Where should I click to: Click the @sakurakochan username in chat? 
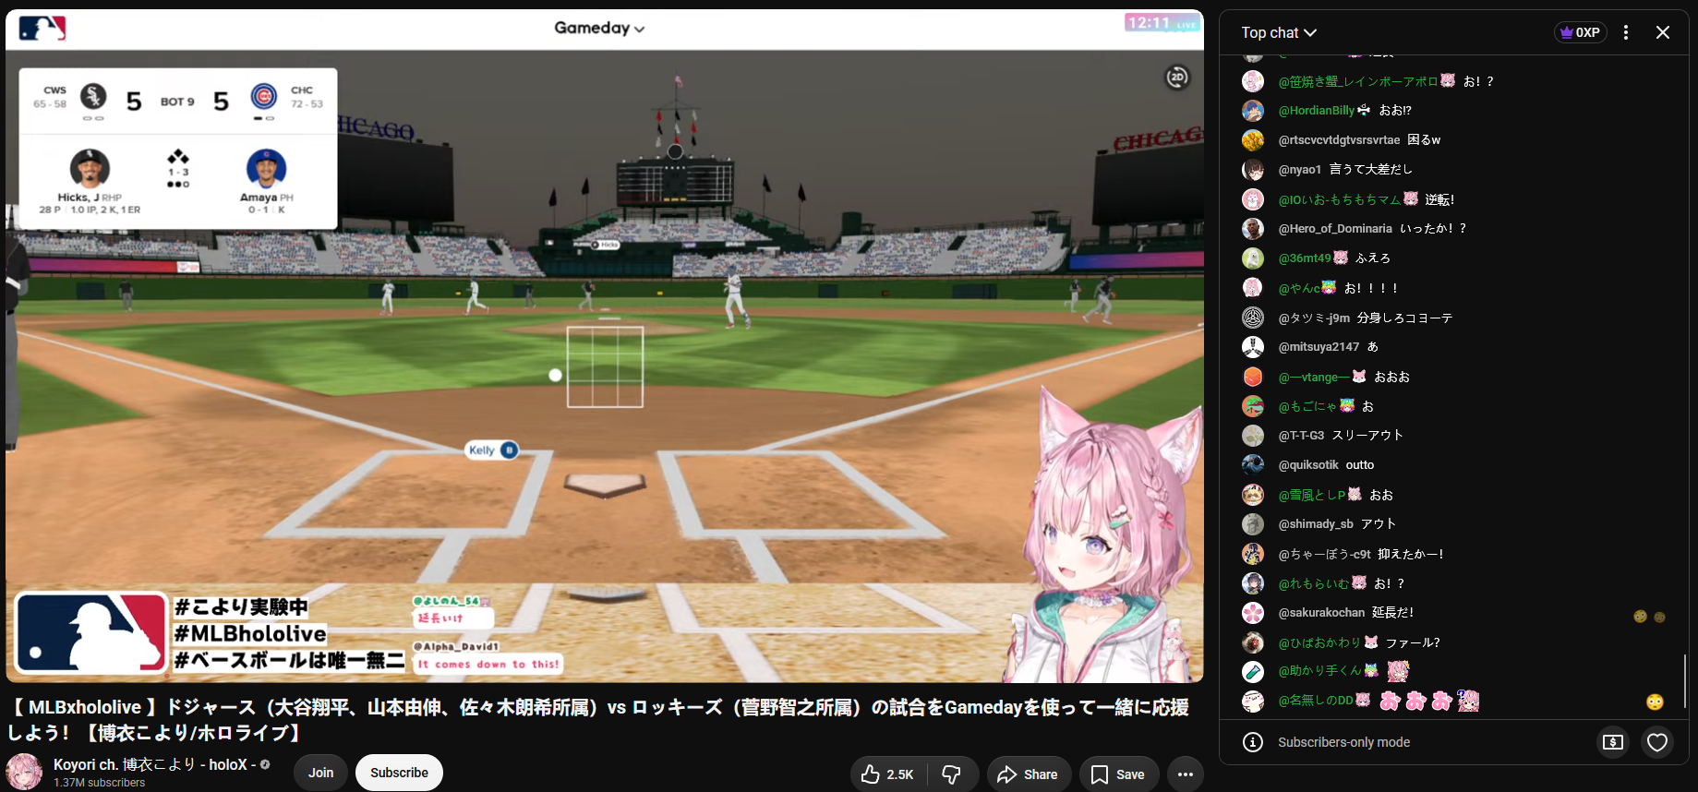click(x=1321, y=613)
